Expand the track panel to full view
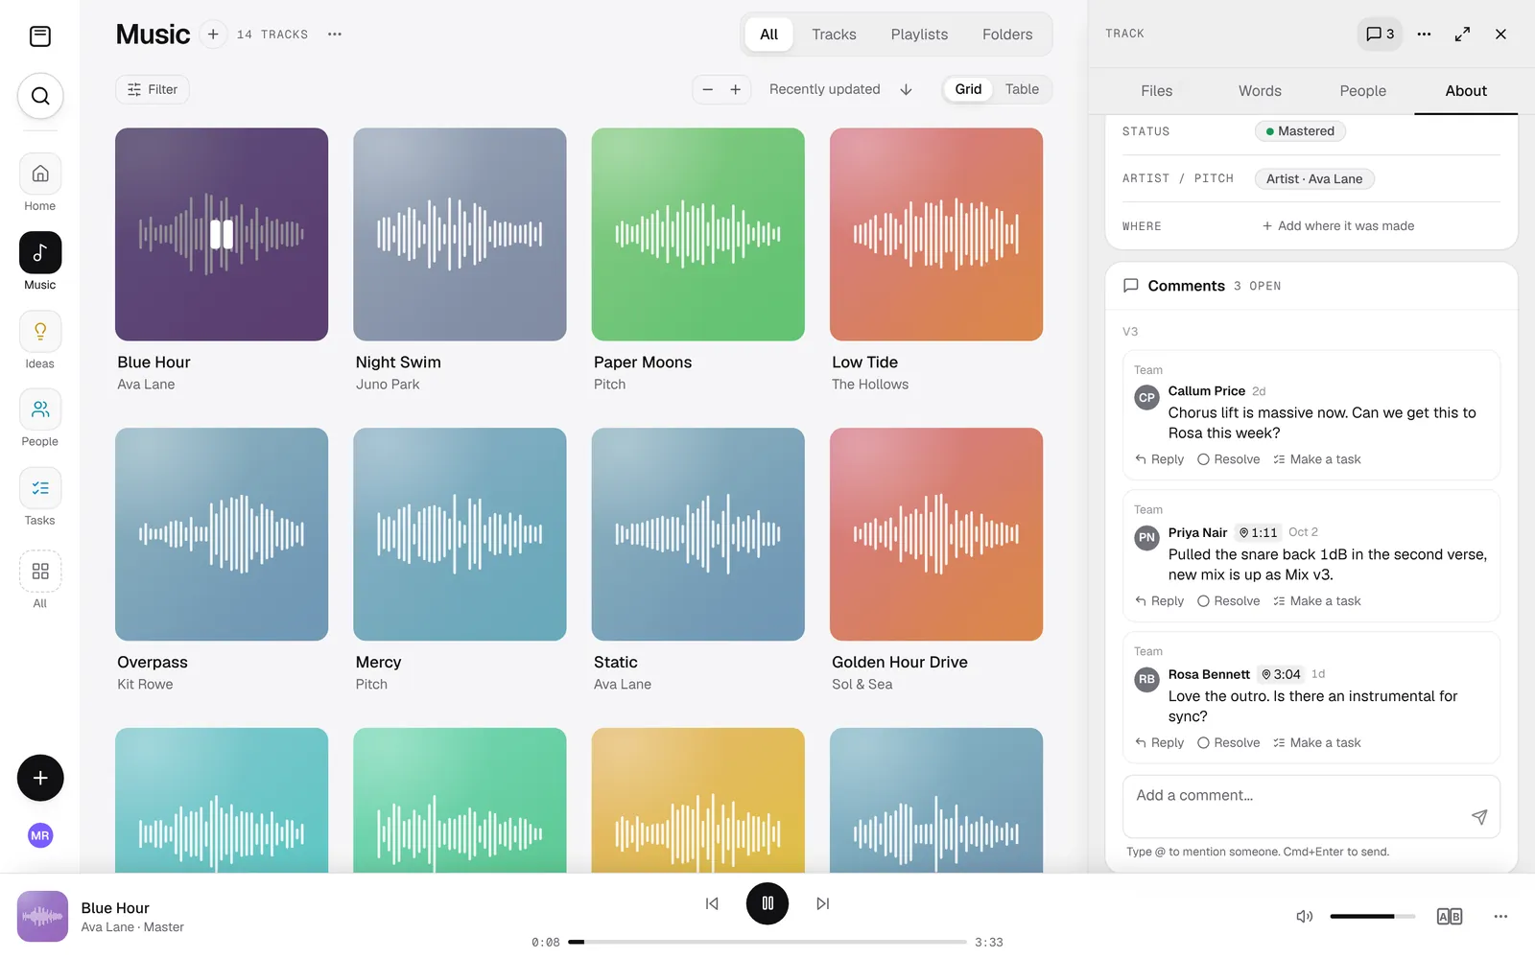This screenshot has height=959, width=1535. [1462, 34]
